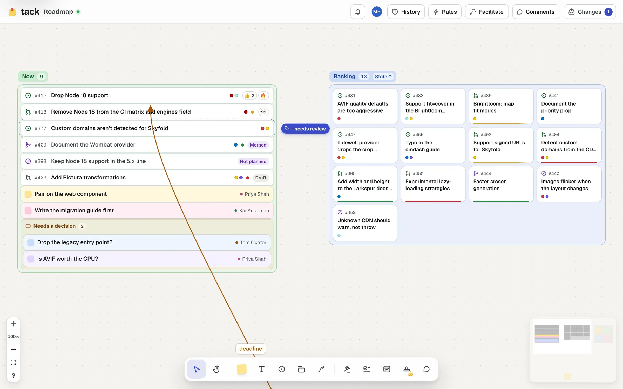Viewport: 623px width, 389px height.
Task: Open the Merged status on #409
Action: pos(258,145)
